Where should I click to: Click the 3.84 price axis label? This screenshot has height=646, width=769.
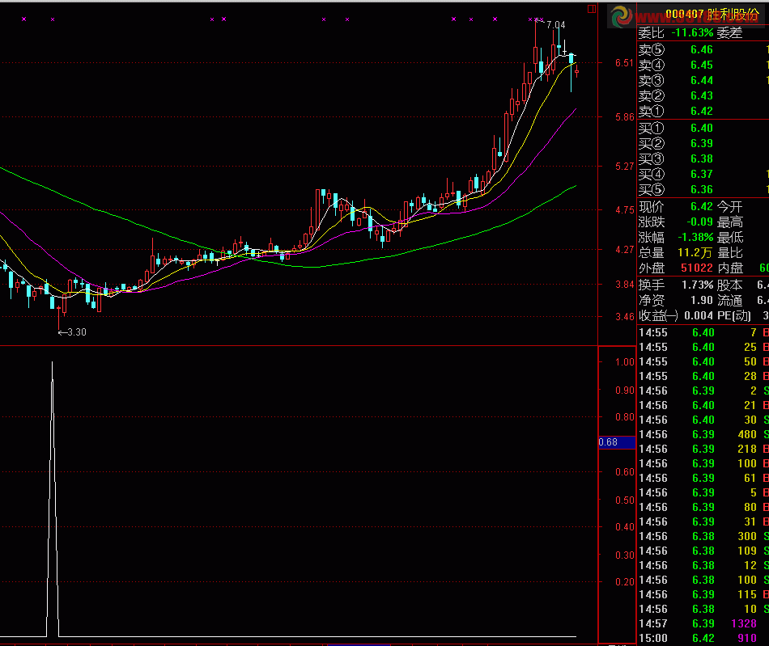625,285
